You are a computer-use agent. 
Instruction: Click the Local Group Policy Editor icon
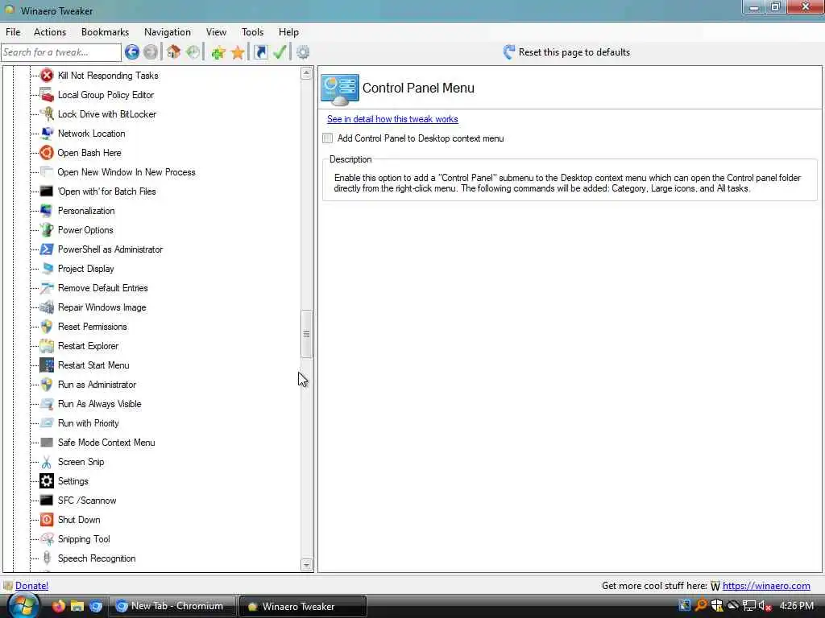click(47, 95)
